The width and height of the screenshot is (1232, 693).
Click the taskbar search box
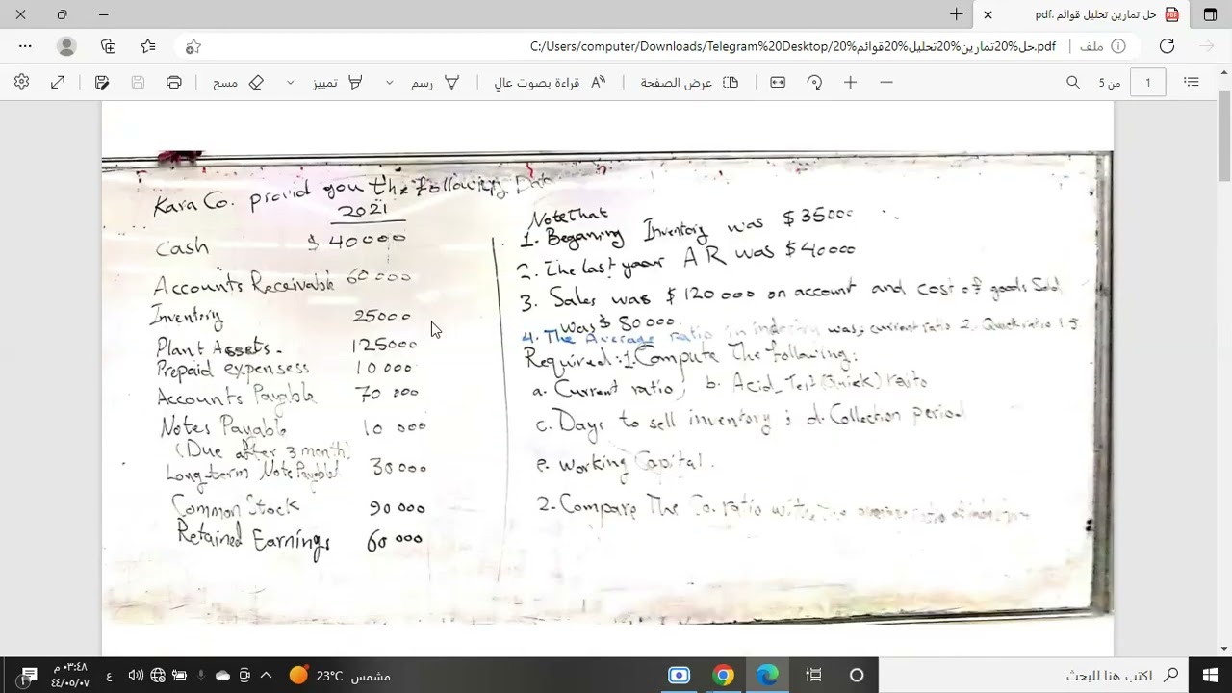coord(1035,675)
